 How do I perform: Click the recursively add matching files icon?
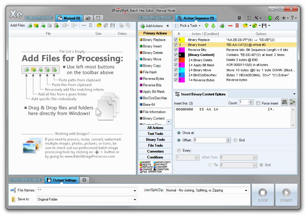(43, 26)
